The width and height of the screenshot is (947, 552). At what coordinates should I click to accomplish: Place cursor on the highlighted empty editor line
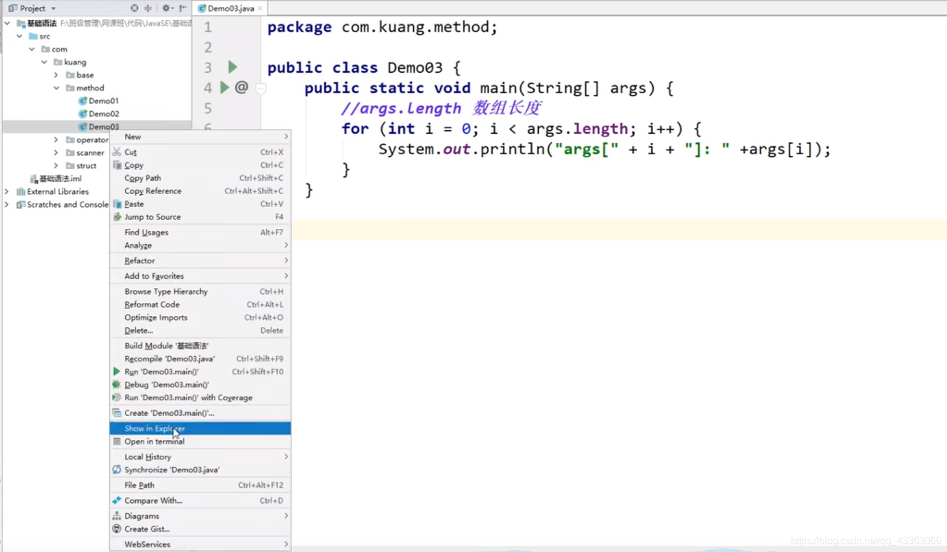point(619,230)
